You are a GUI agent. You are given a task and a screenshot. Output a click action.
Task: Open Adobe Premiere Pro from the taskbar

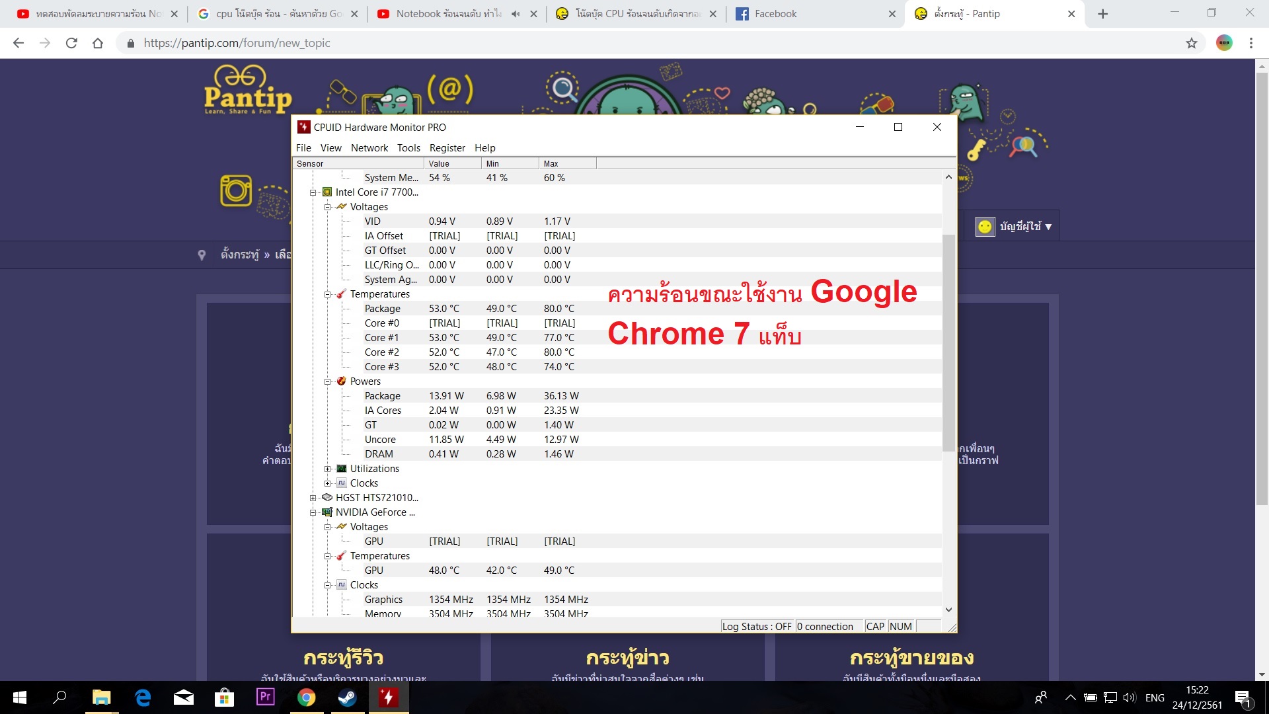tap(266, 697)
